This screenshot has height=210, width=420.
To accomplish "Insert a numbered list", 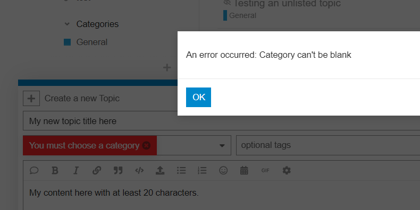I will point(202,170).
